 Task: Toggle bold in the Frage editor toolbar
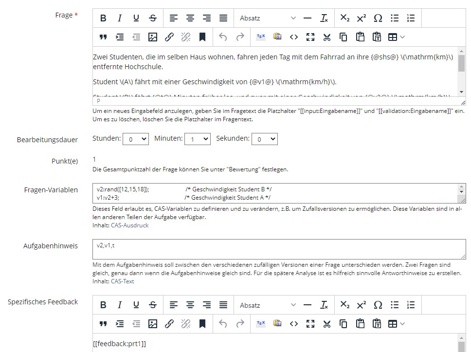(x=103, y=18)
